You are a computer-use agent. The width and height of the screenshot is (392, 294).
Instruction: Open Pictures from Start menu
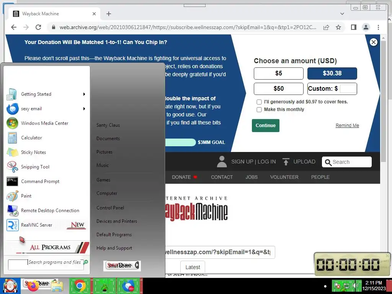[x=105, y=152]
